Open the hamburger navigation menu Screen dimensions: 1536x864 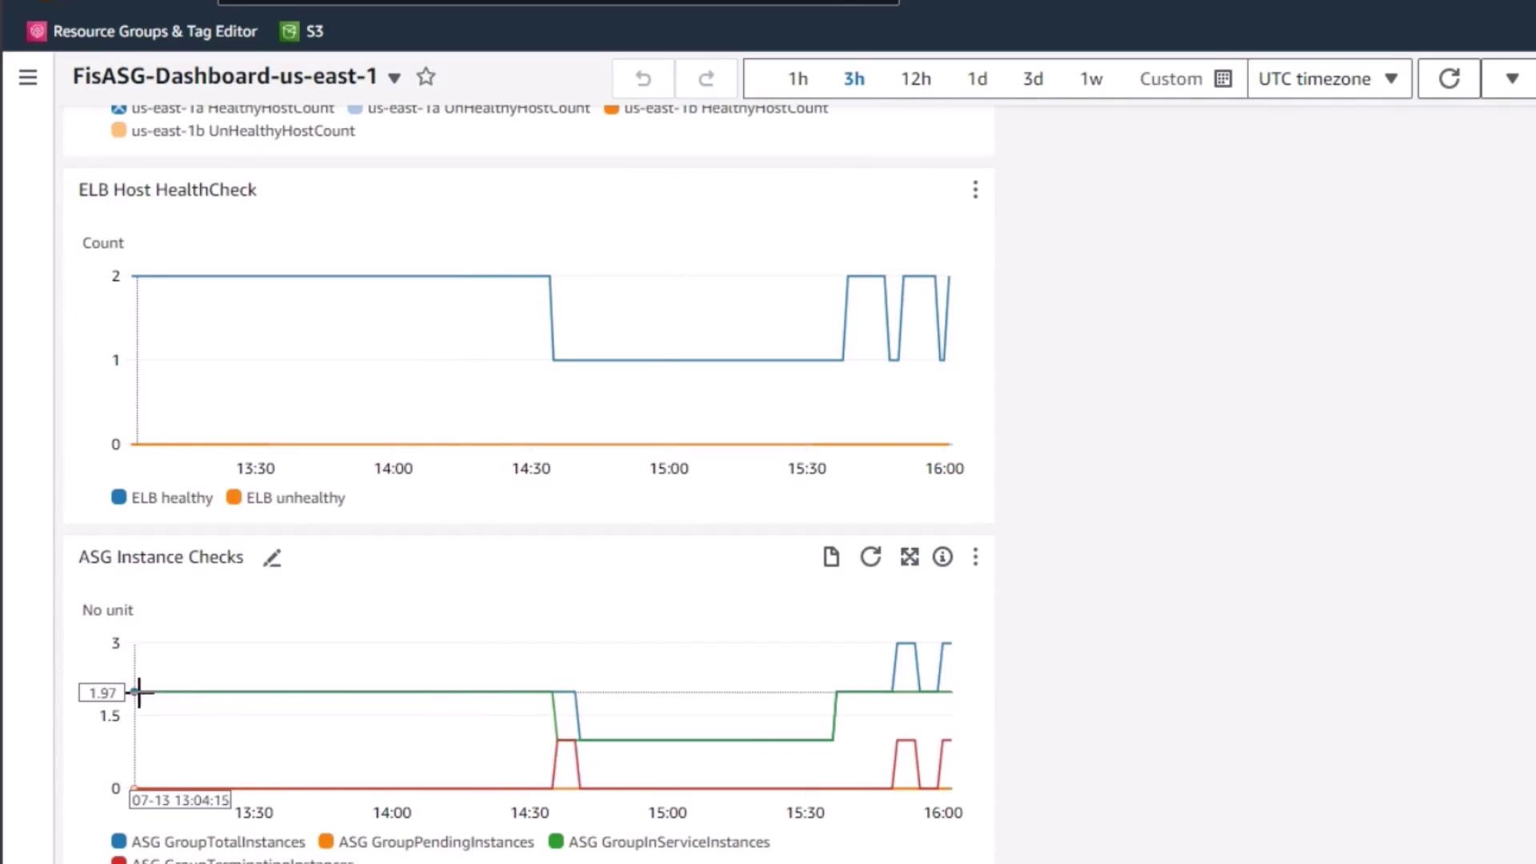28,78
